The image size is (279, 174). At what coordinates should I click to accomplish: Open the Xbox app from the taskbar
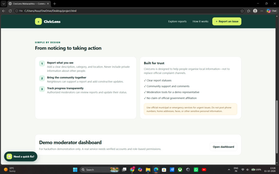(180, 170)
